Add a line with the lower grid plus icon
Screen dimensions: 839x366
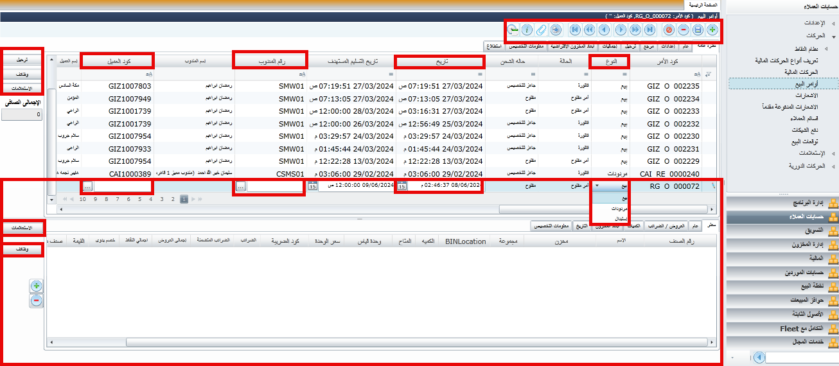37,286
